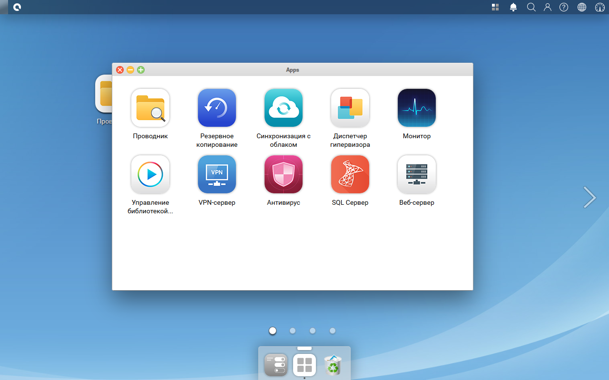Launch the Монитор app
Image resolution: width=609 pixels, height=380 pixels.
pos(417,108)
